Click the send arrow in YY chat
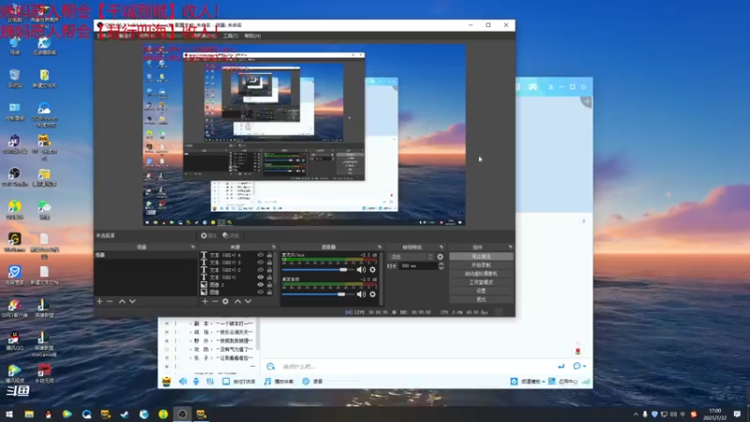The image size is (750, 422). pos(561,367)
